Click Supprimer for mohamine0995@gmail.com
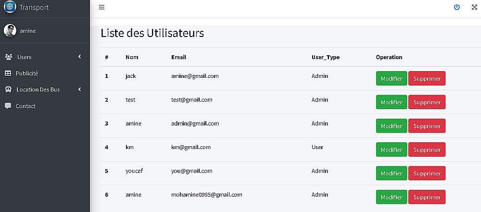Viewport: 481px width, 212px height. [x=427, y=197]
